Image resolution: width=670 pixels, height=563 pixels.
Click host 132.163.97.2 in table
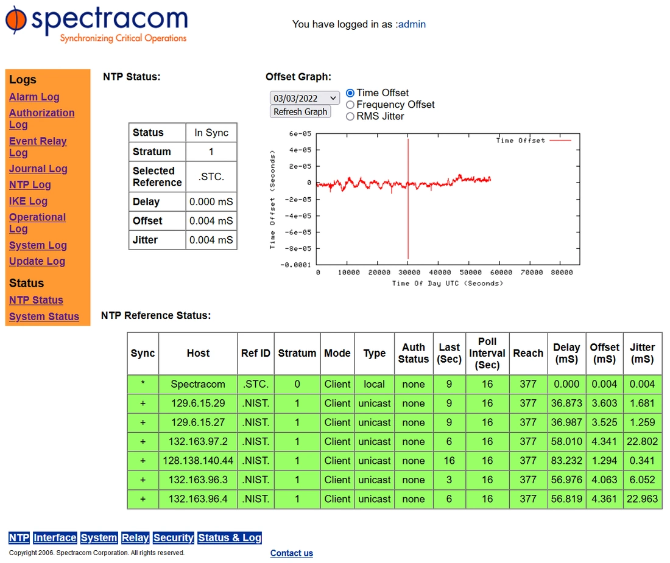(198, 442)
